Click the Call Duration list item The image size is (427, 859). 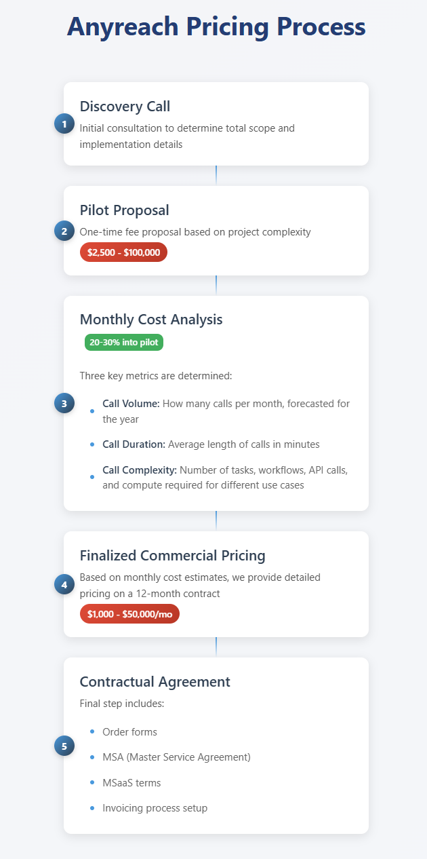(211, 444)
